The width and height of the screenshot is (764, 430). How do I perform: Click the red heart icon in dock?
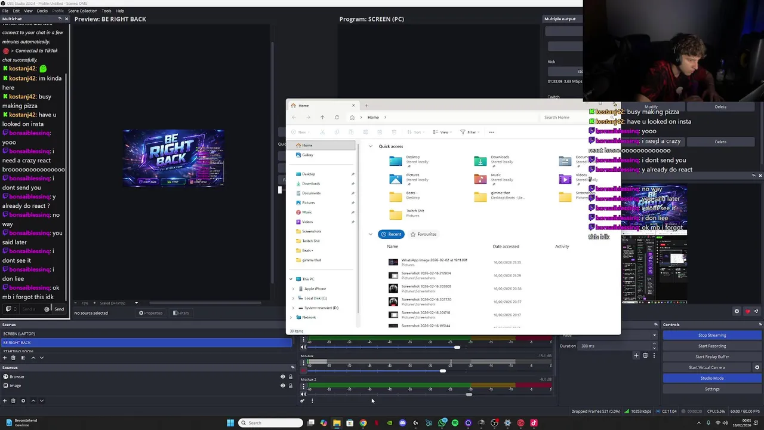(x=747, y=311)
